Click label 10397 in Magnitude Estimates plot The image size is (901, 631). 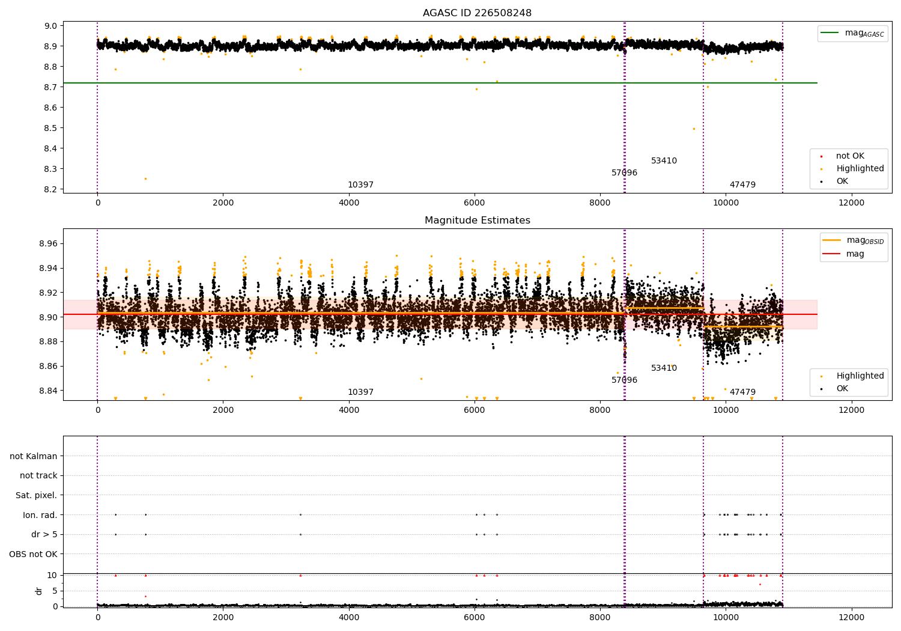(360, 392)
